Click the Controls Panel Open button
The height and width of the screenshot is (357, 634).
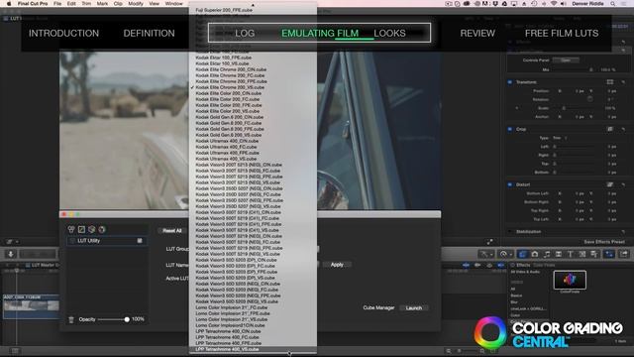(566, 59)
